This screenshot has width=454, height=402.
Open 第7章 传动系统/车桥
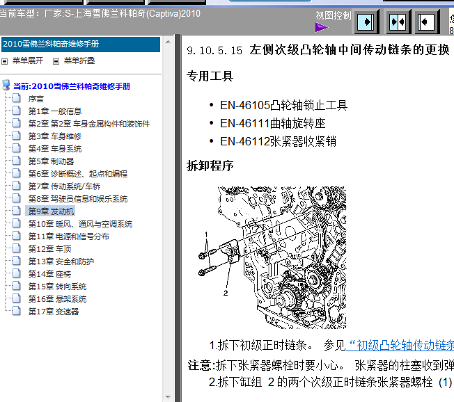click(x=64, y=186)
